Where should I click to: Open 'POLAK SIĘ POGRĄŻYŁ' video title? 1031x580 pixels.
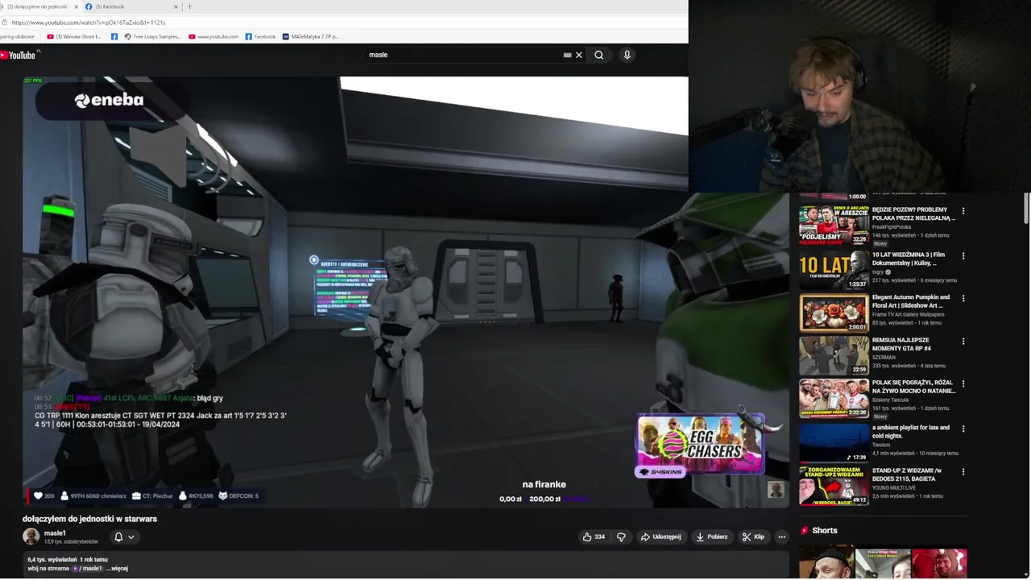pyautogui.click(x=913, y=387)
